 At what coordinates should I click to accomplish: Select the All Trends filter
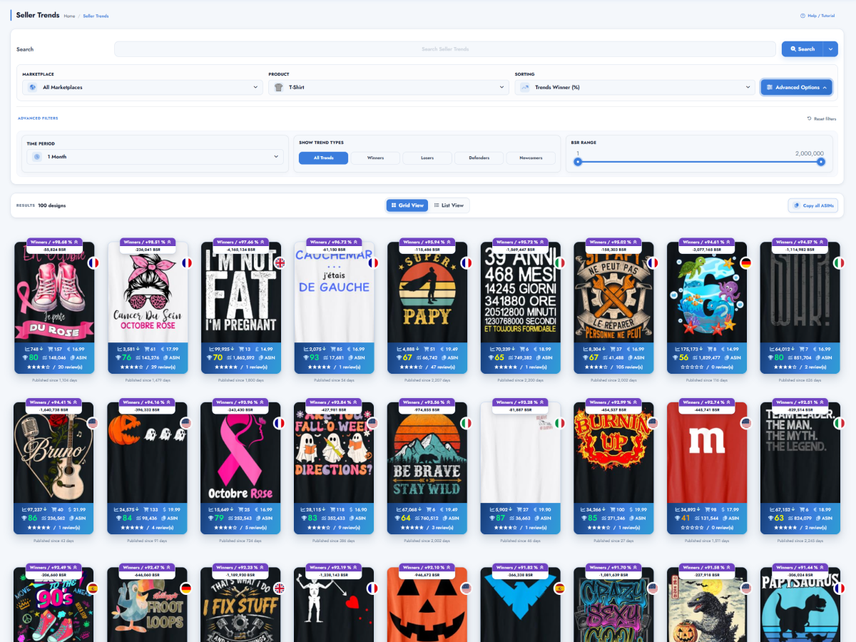[323, 158]
